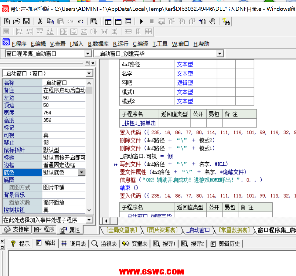The width and height of the screenshot is (296, 276).
Task: Click the same height sizing icon
Action: [138, 31]
